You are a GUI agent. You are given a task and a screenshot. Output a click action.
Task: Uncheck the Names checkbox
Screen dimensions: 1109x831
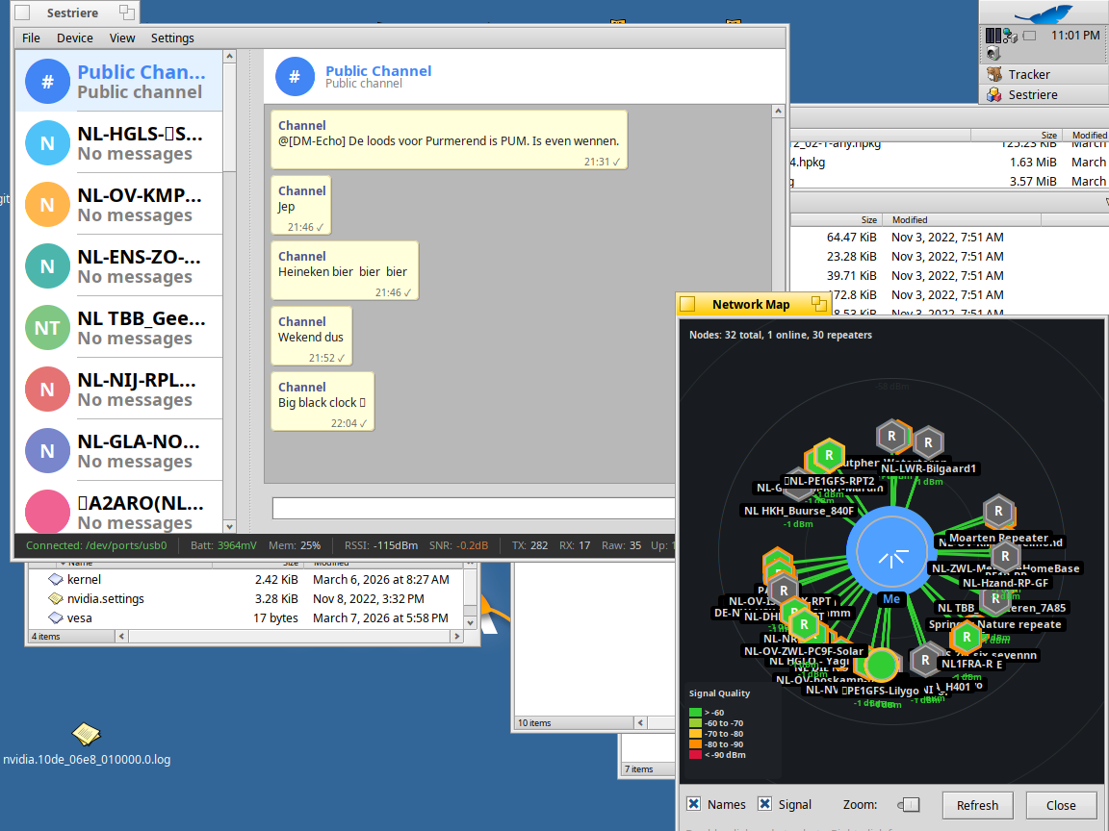[693, 804]
